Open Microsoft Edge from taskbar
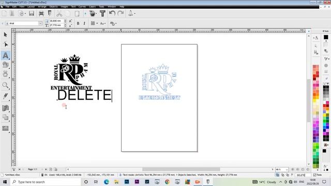 click(x=107, y=182)
